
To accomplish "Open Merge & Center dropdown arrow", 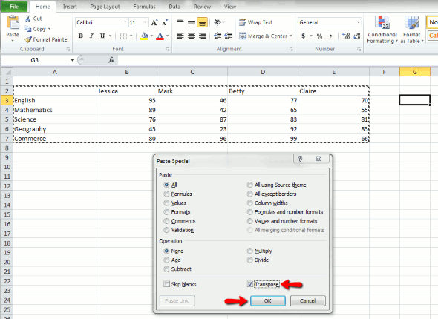I will click(291, 36).
